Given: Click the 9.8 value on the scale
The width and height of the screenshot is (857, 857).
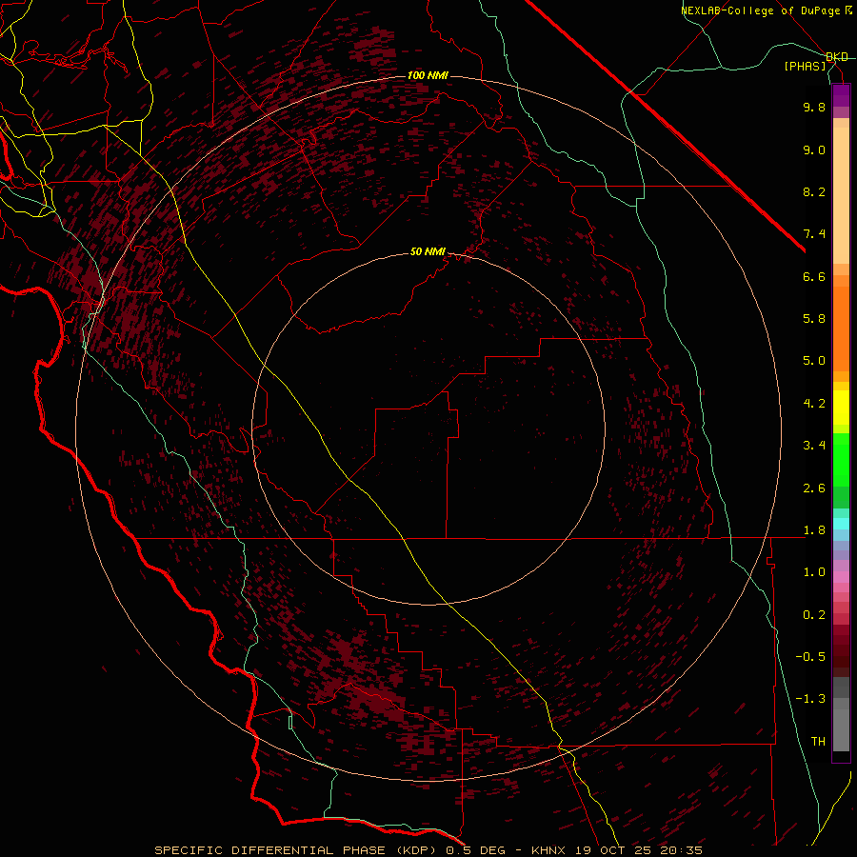Looking at the screenshot, I should click(x=813, y=108).
